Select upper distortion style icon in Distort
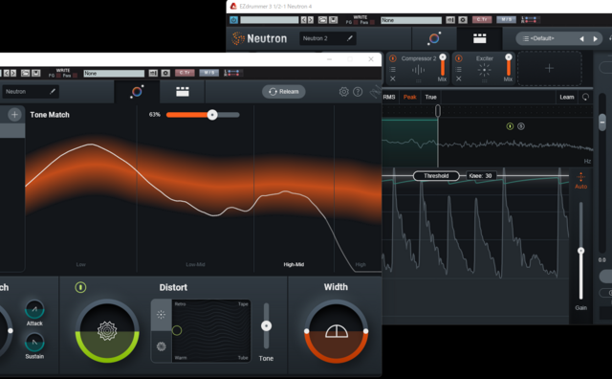This screenshot has height=379, width=612. [162, 315]
